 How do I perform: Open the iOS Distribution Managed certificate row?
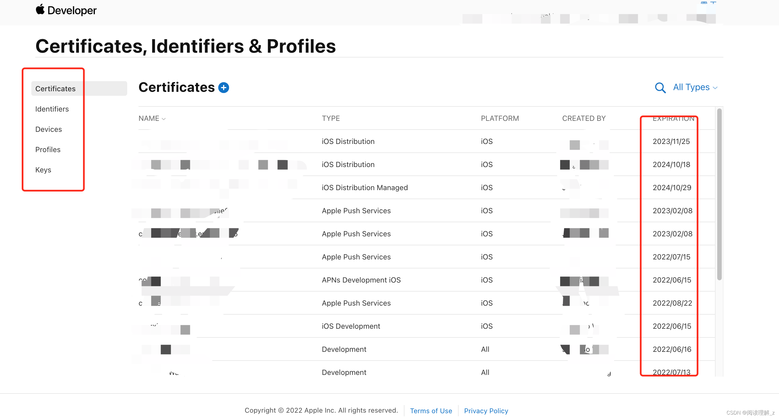[364, 188]
